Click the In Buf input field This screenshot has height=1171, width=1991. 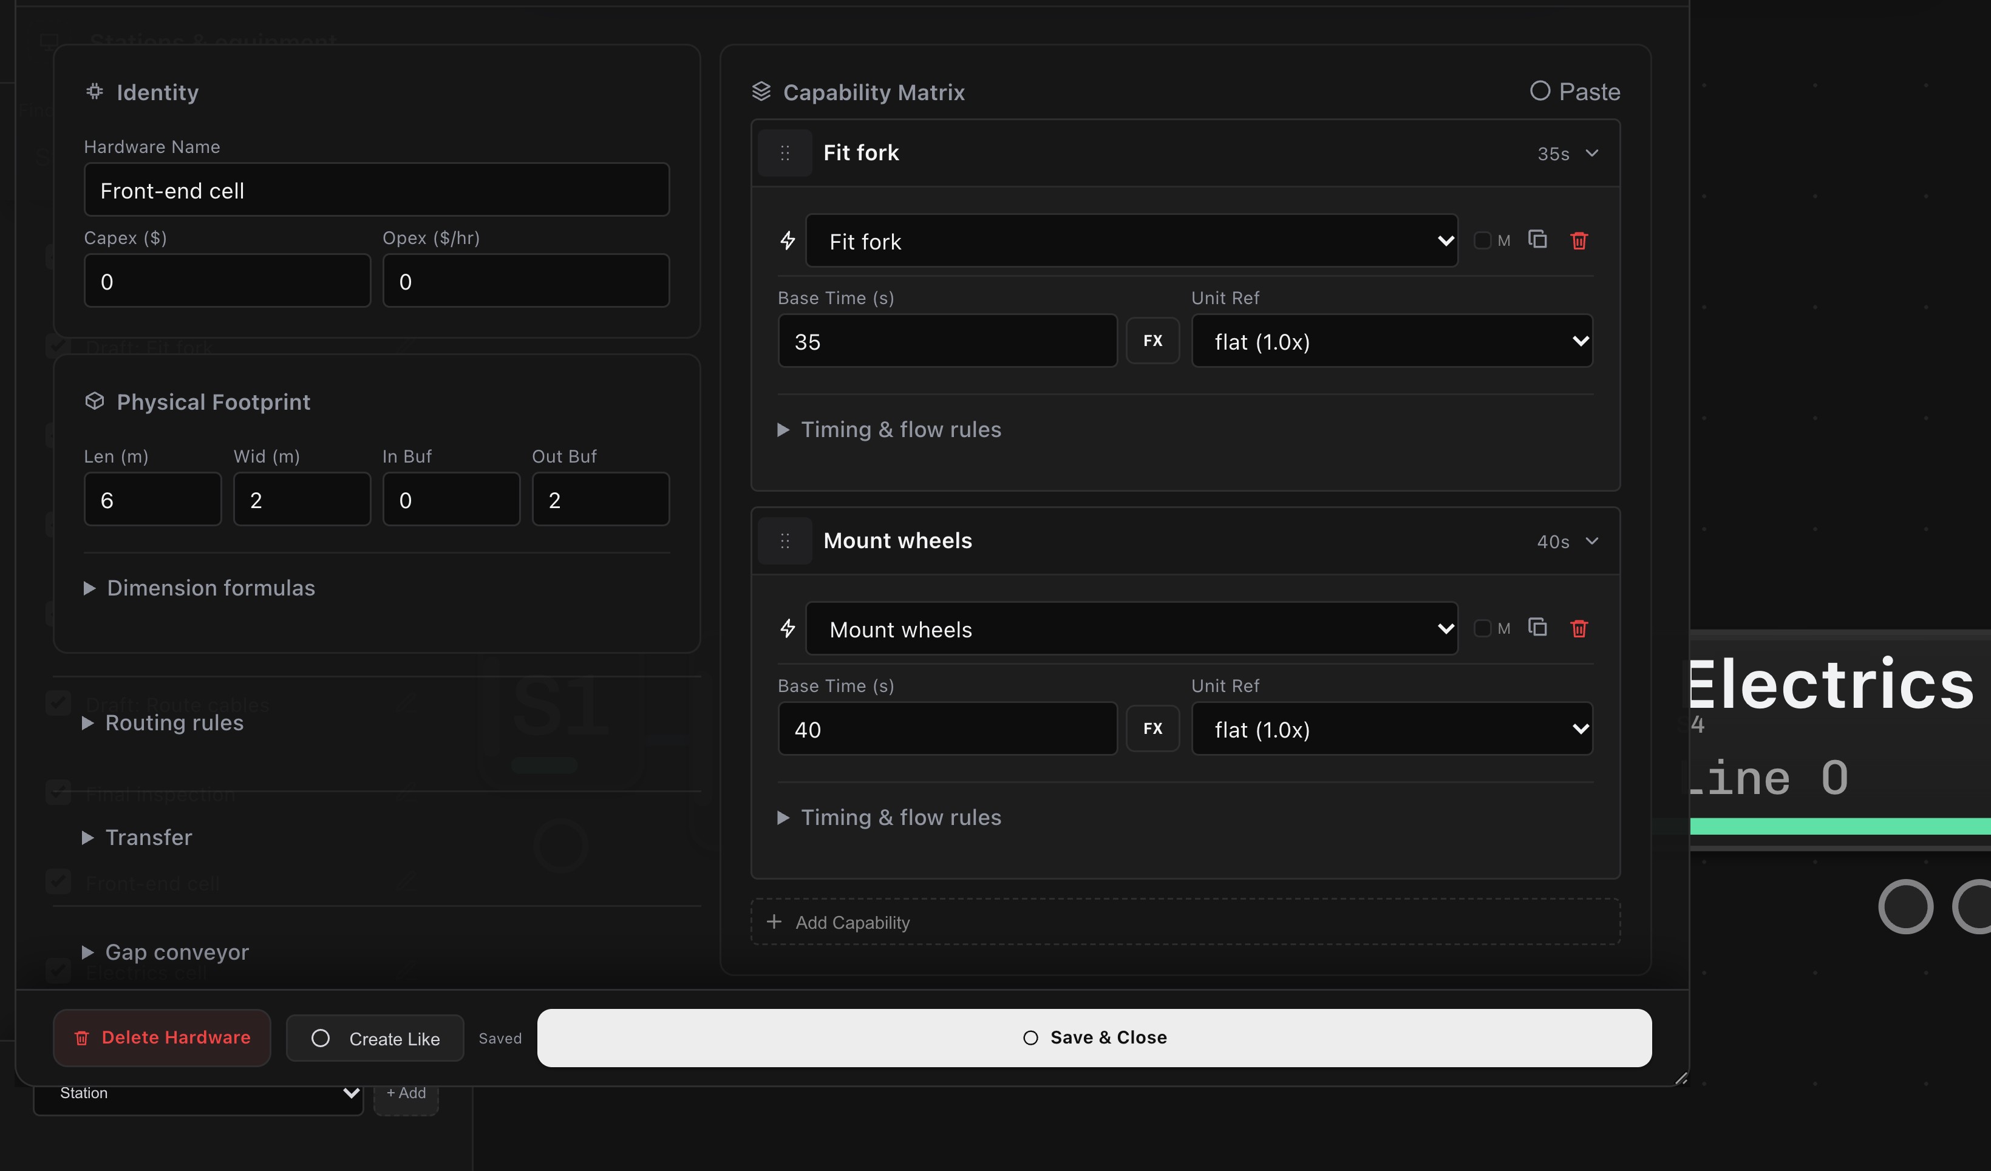(x=451, y=498)
